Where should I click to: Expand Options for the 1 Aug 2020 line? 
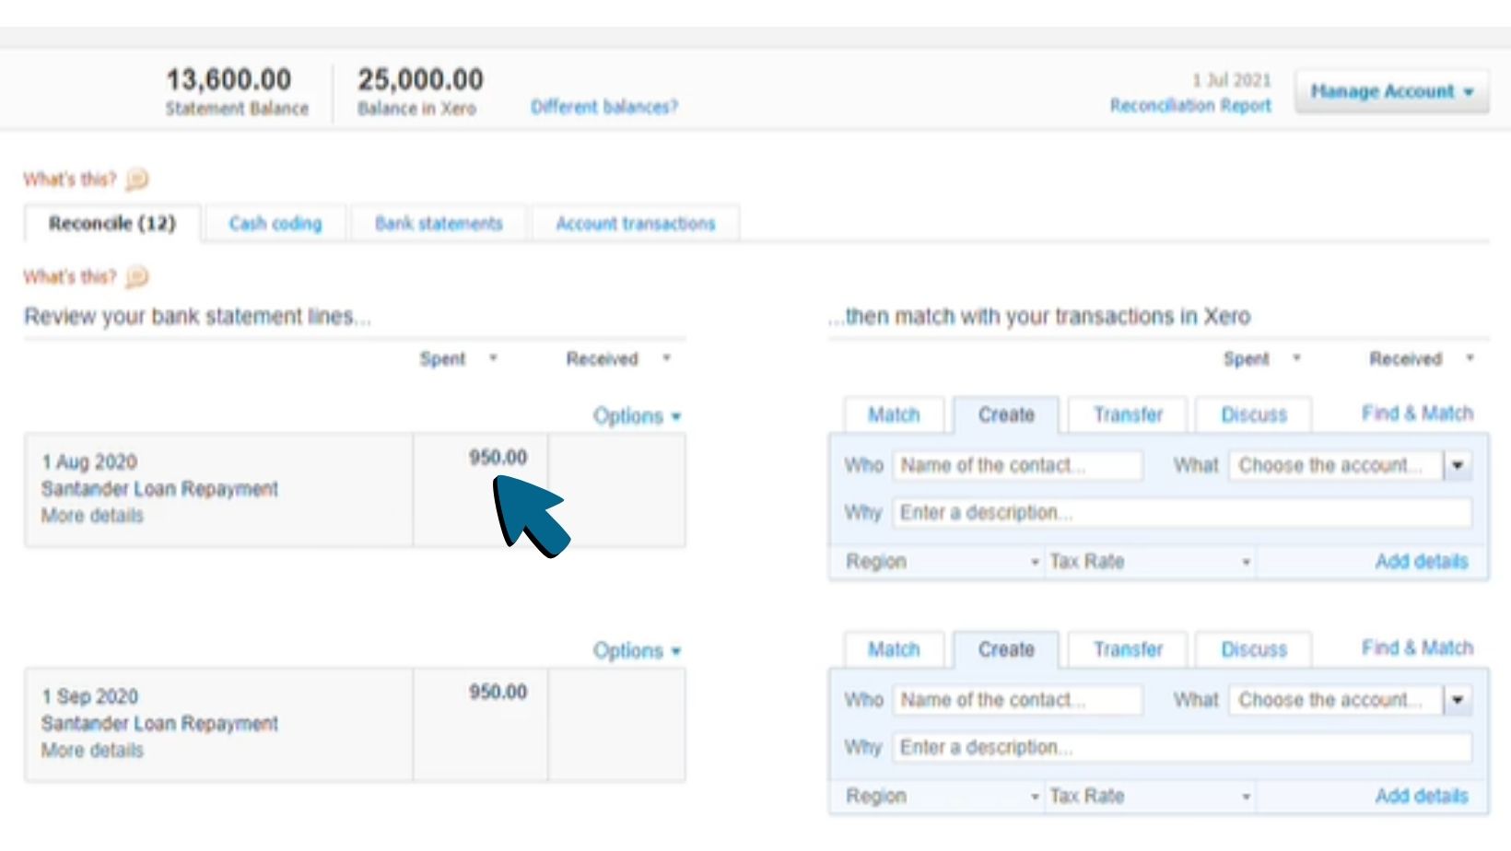click(636, 415)
